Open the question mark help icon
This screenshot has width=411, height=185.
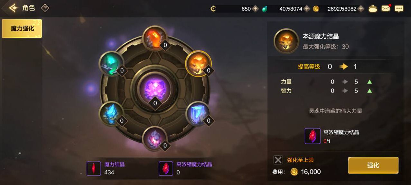click(45, 8)
